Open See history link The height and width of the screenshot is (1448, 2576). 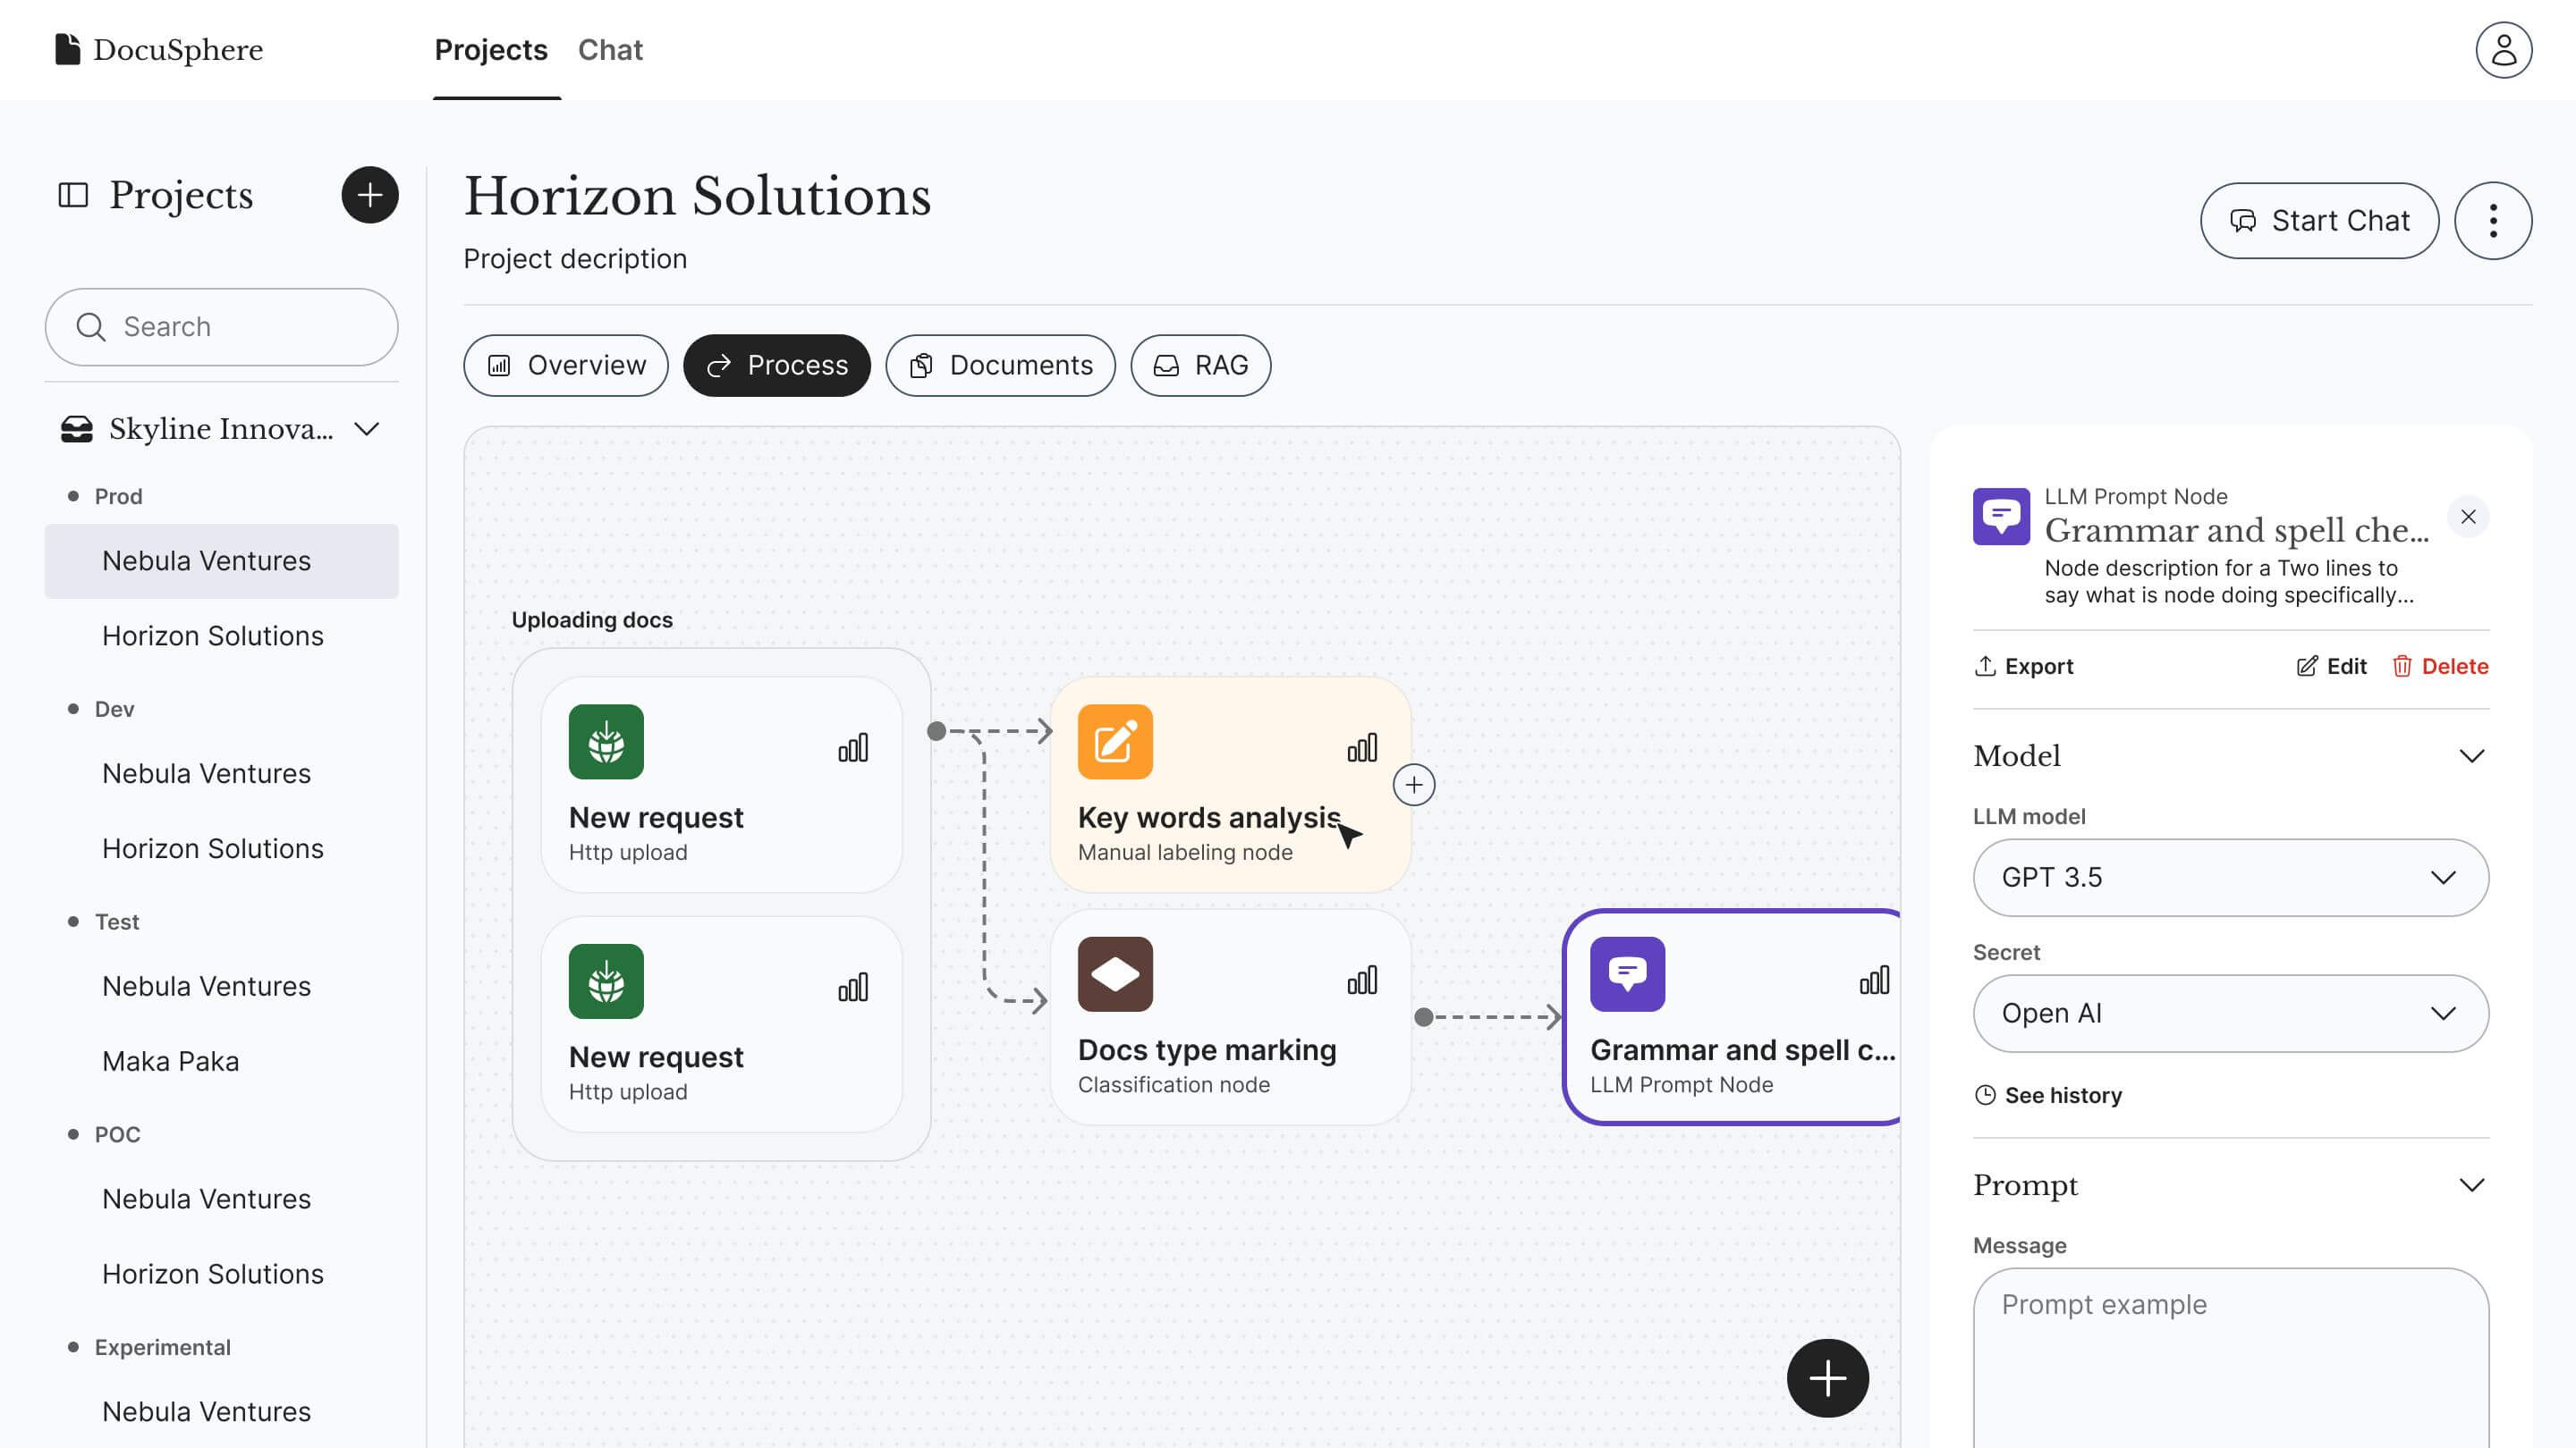click(2047, 1095)
